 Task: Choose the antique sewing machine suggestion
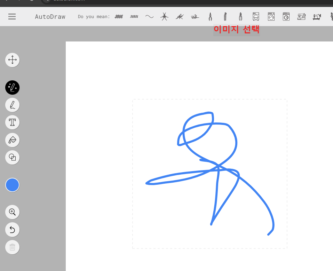[x=317, y=17]
